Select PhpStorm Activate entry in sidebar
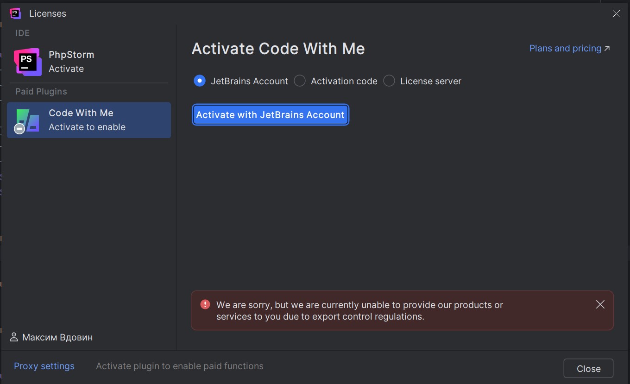Viewport: 630px width, 384px height. [71, 62]
